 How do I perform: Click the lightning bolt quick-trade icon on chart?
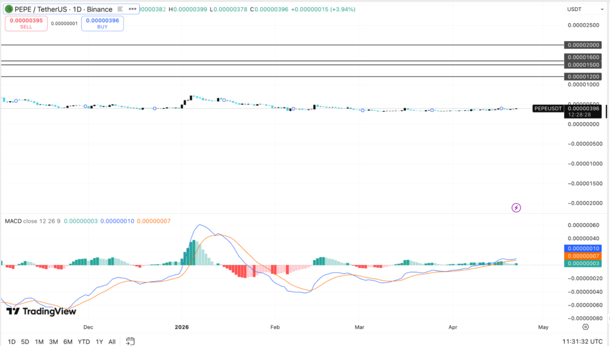click(x=516, y=207)
